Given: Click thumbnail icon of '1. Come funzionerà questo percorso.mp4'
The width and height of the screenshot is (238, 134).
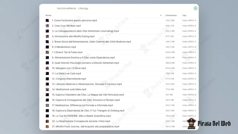Looking at the screenshot, I should [x=47, y=20].
